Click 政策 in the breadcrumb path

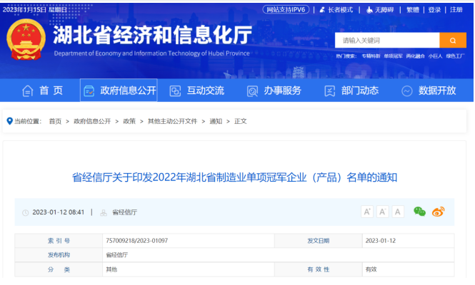[x=129, y=121]
